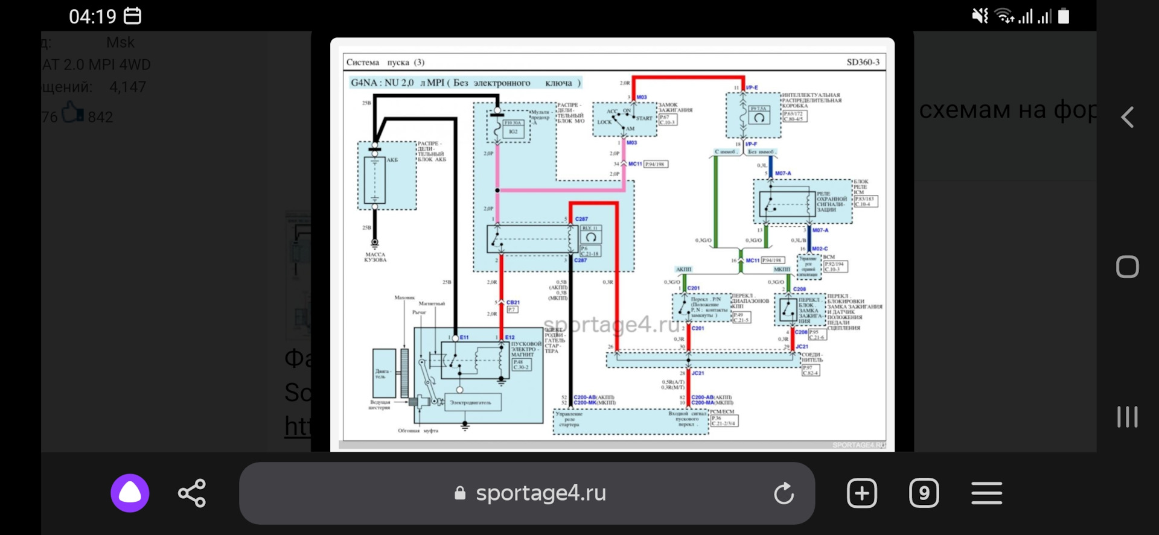Tap the battery icon in status bar
Viewport: 1159px width, 535px height.
point(1064,16)
